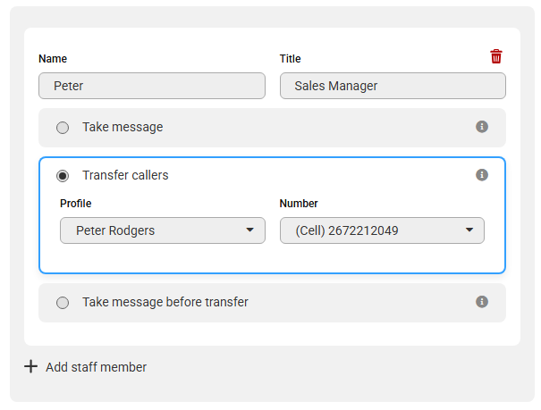The height and width of the screenshot is (410, 541).
Task: Click the Name field containing Peter
Action: click(x=152, y=86)
